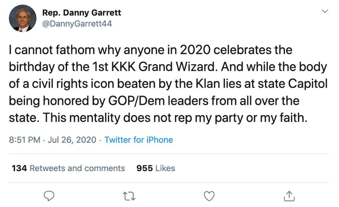
Task: Reply to the tweet with the comment icon
Action: pos(49,196)
